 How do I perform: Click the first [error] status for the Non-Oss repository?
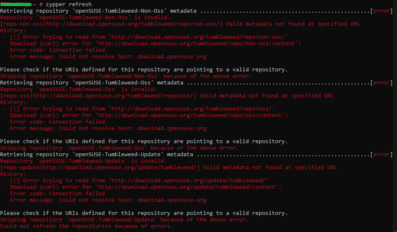point(381,11)
